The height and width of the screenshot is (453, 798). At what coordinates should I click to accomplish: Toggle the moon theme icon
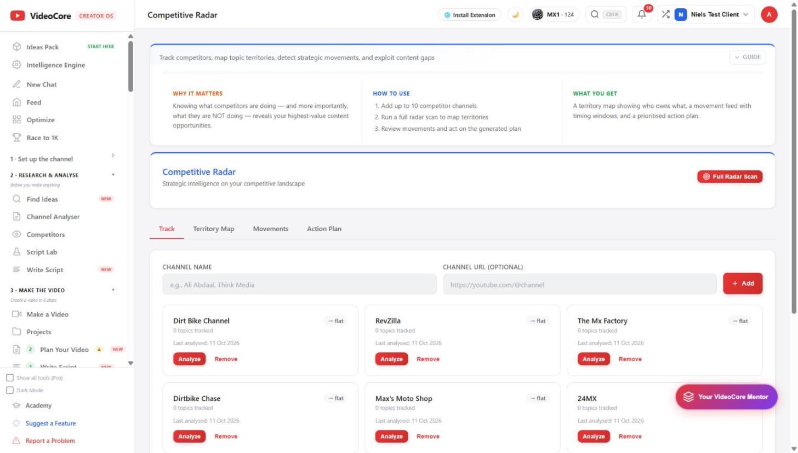tap(515, 15)
